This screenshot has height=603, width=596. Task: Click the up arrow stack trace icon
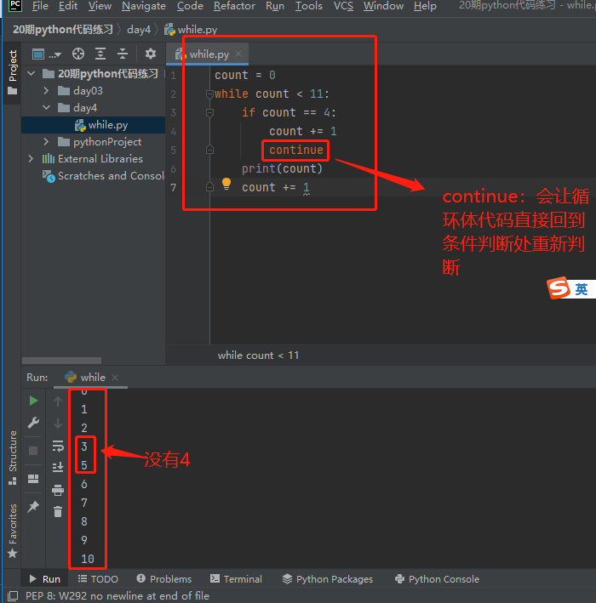(58, 401)
